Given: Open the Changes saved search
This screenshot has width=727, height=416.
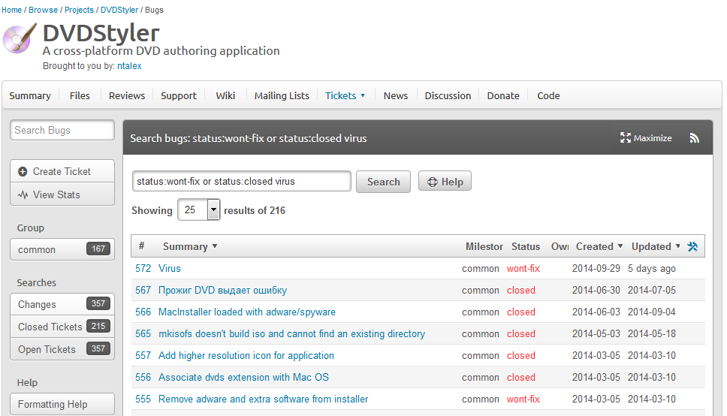Looking at the screenshot, I should click(62, 304).
